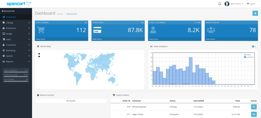Image resolution: width=261 pixels, height=118 pixels.
Task: Expand the Design menu chevron
Action: pyautogui.click(x=29, y=34)
